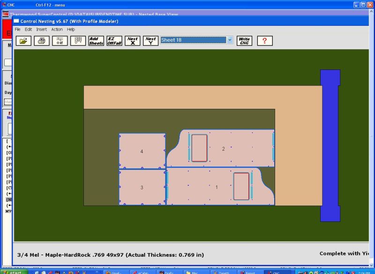This screenshot has height=274, width=375.
Task: Click the tooling bits toolbar icon
Action: (78, 41)
